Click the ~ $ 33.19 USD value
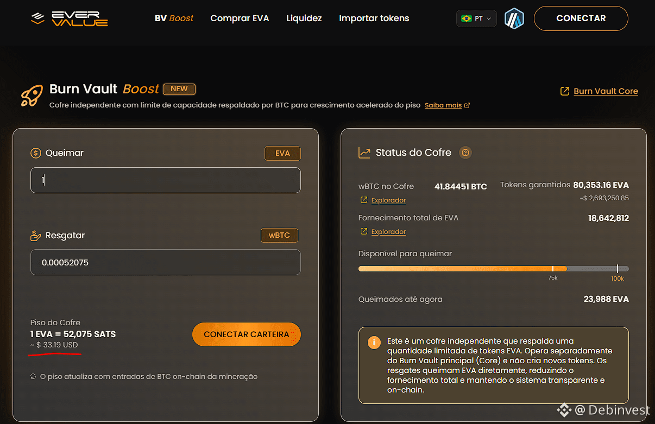The image size is (655, 424). coord(54,345)
